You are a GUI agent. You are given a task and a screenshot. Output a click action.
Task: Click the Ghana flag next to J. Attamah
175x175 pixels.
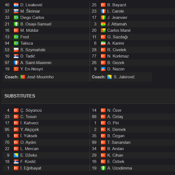coord(103,24)
